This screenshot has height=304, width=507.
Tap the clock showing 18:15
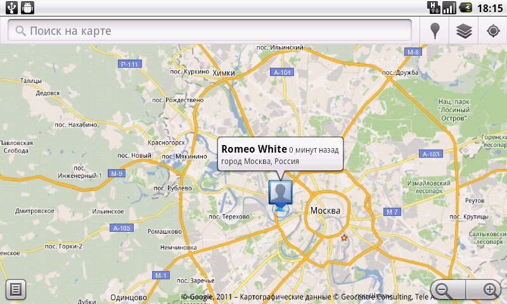pos(489,8)
